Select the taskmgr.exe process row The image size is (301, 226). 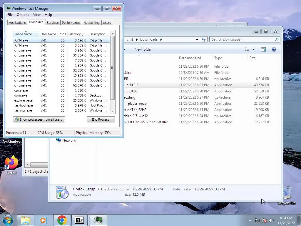61,110
